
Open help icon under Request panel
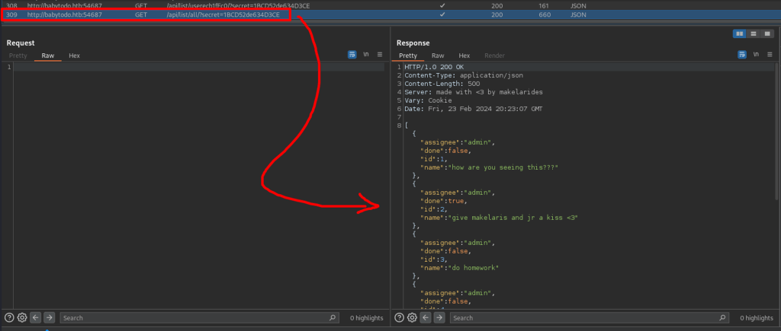[x=9, y=317]
